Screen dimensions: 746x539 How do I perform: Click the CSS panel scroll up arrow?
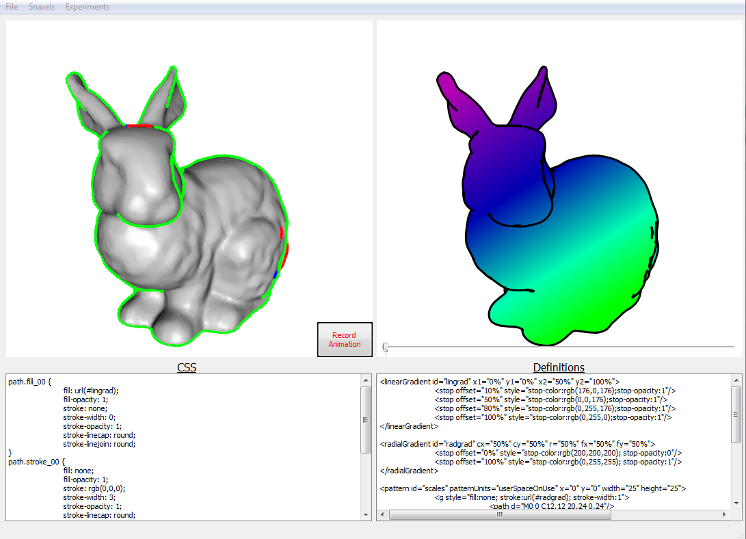(x=365, y=380)
